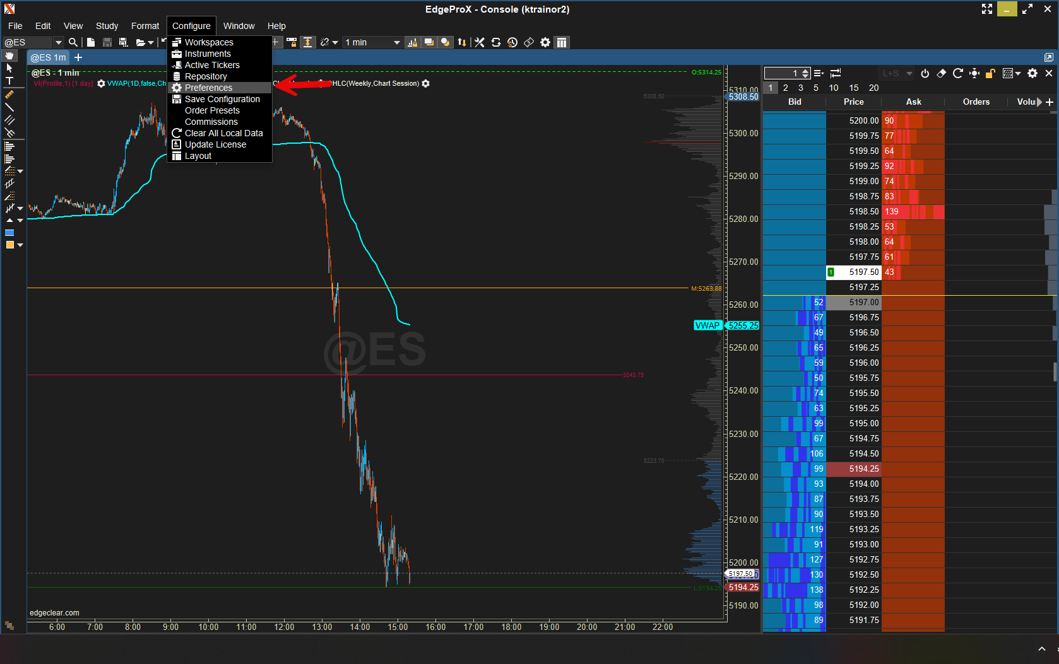Image resolution: width=1059 pixels, height=664 pixels.
Task: Expand the orange color swatch dropdown arrow
Action: click(20, 245)
